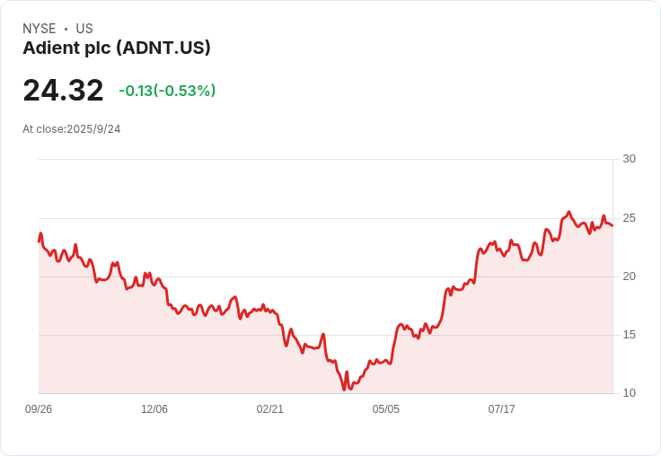Click the 24.32 current price

click(x=63, y=90)
